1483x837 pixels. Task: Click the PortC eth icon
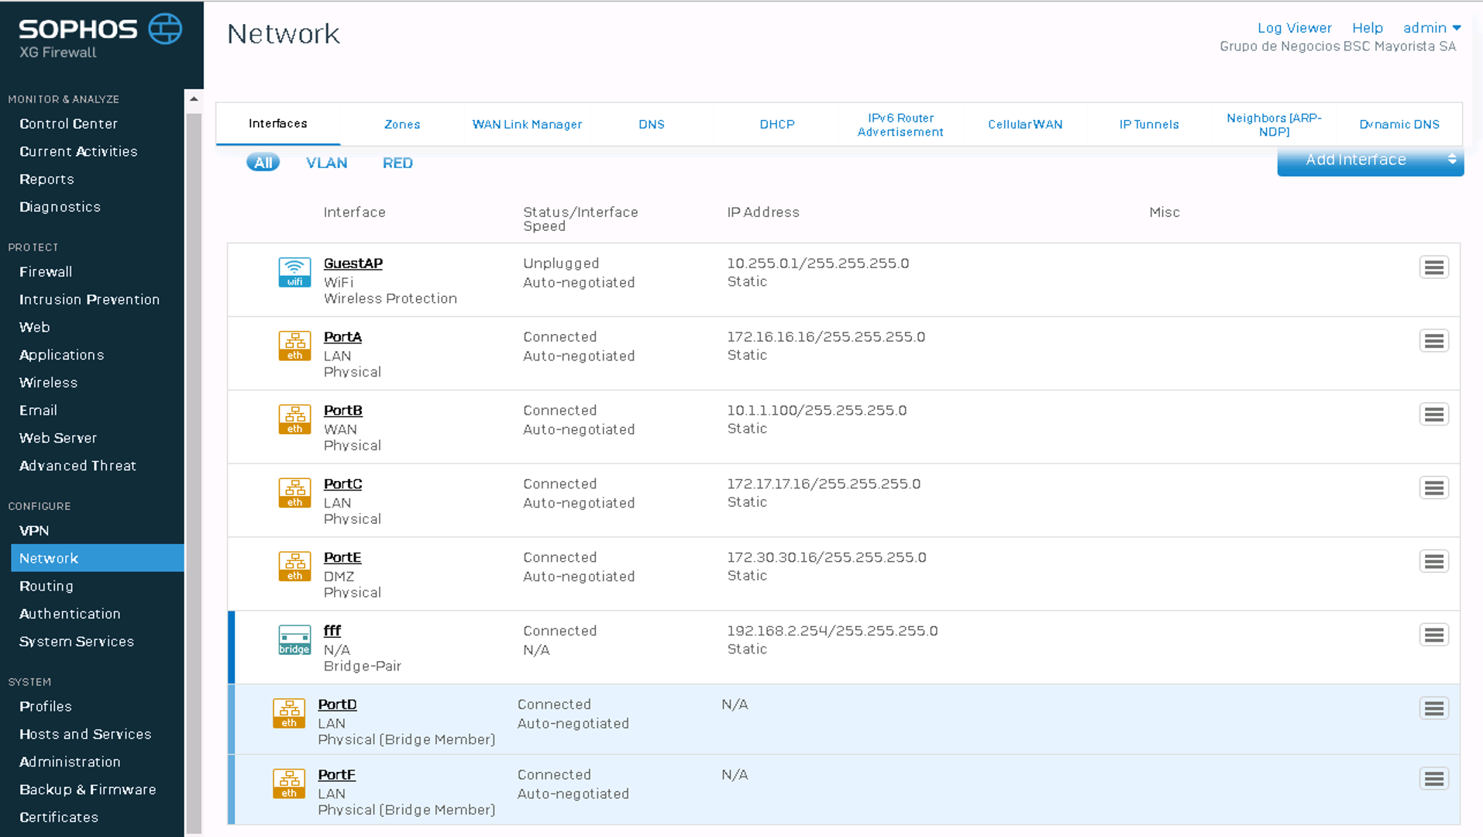tap(294, 493)
